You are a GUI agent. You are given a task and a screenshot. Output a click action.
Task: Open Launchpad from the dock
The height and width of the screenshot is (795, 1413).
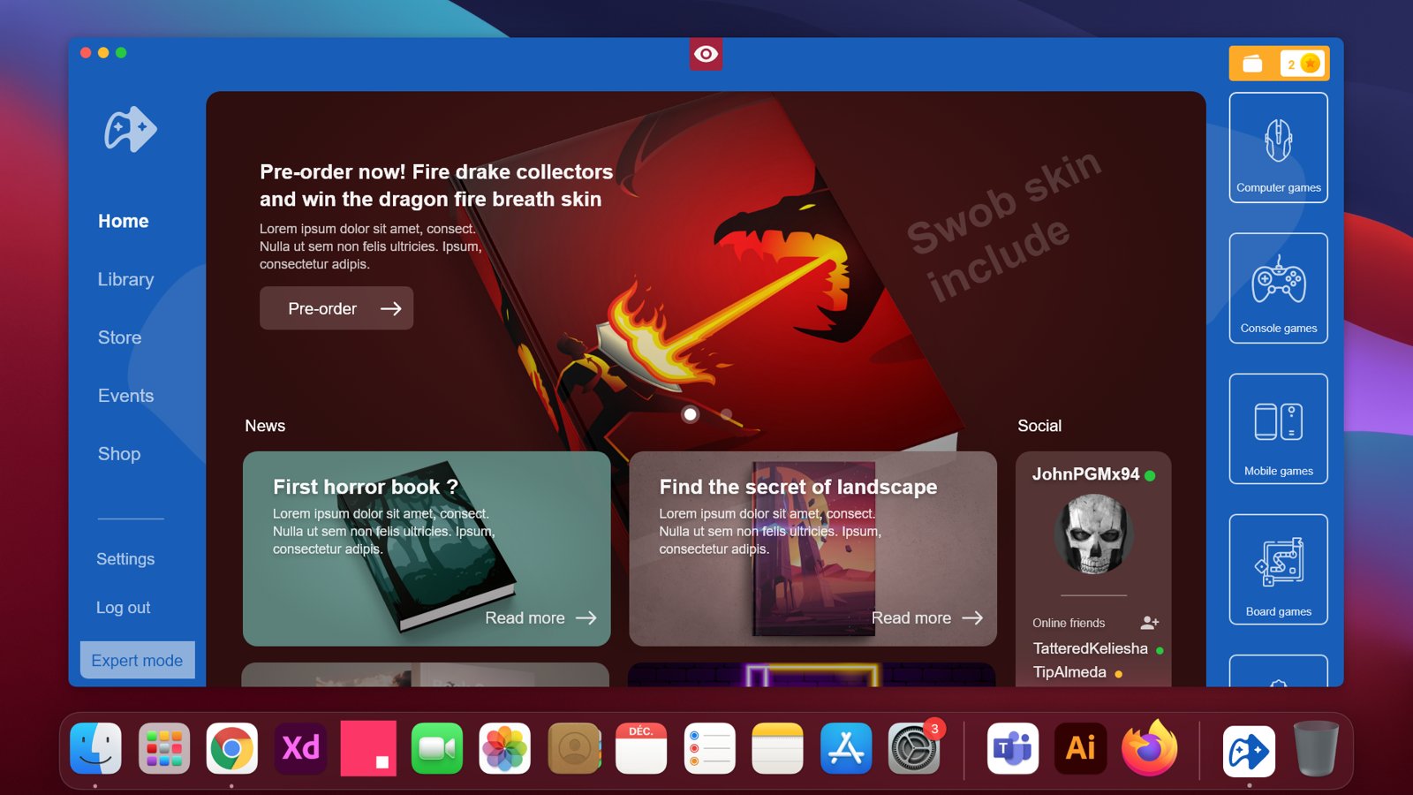(x=163, y=748)
